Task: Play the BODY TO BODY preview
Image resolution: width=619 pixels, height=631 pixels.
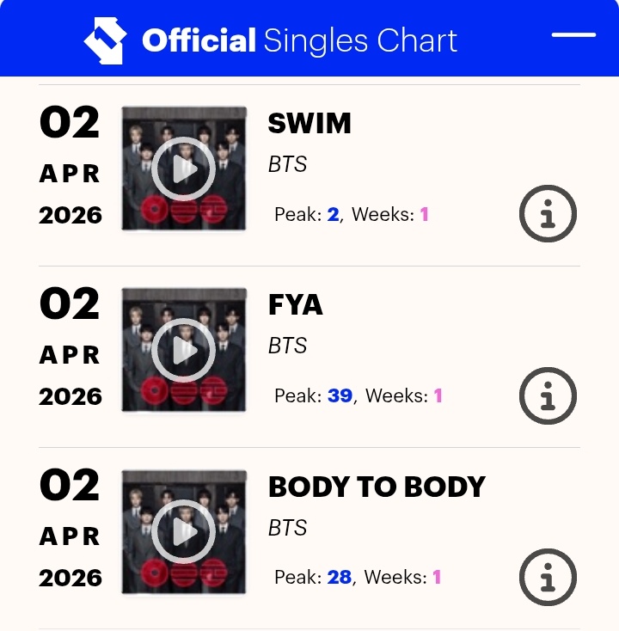Action: click(x=183, y=532)
